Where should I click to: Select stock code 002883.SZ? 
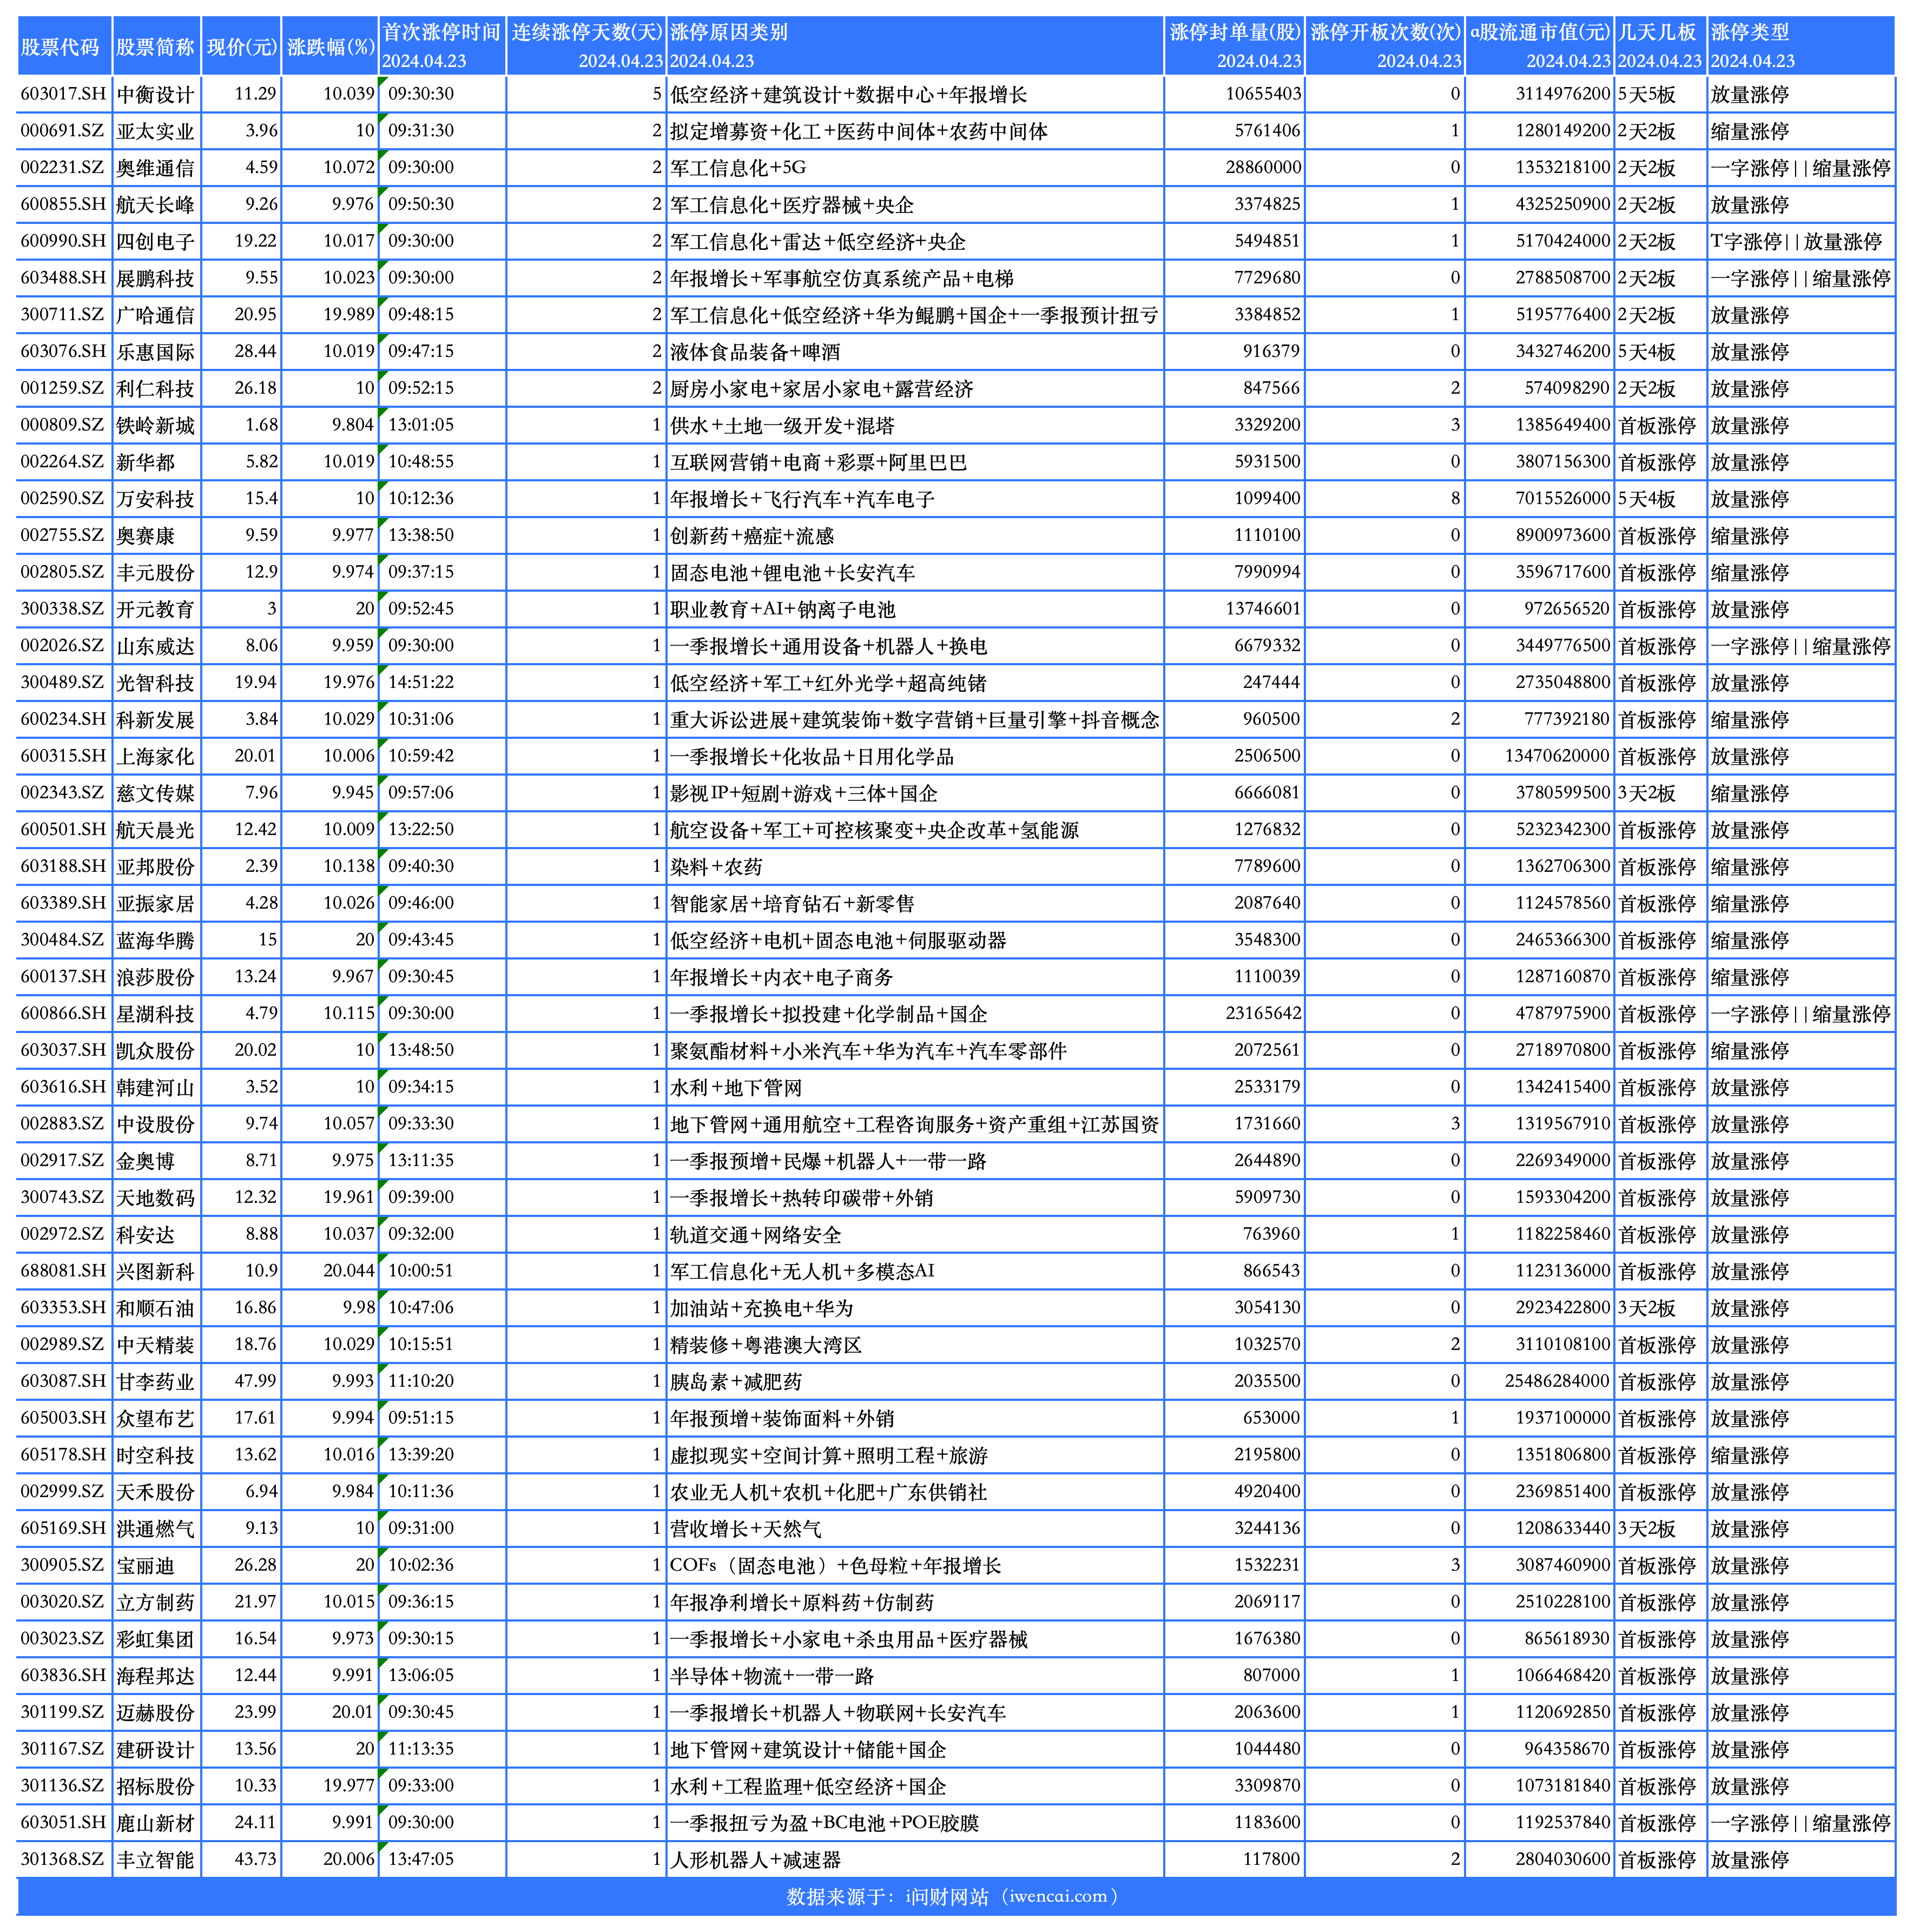[x=62, y=1125]
